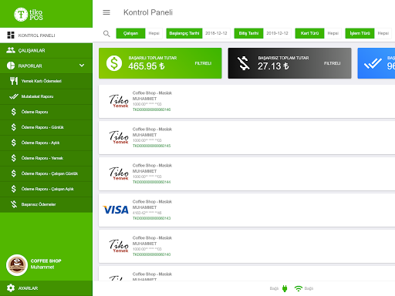Image resolution: width=395 pixels, height=296 pixels.
Task: Click FILTRELI on the green card
Action: click(203, 63)
